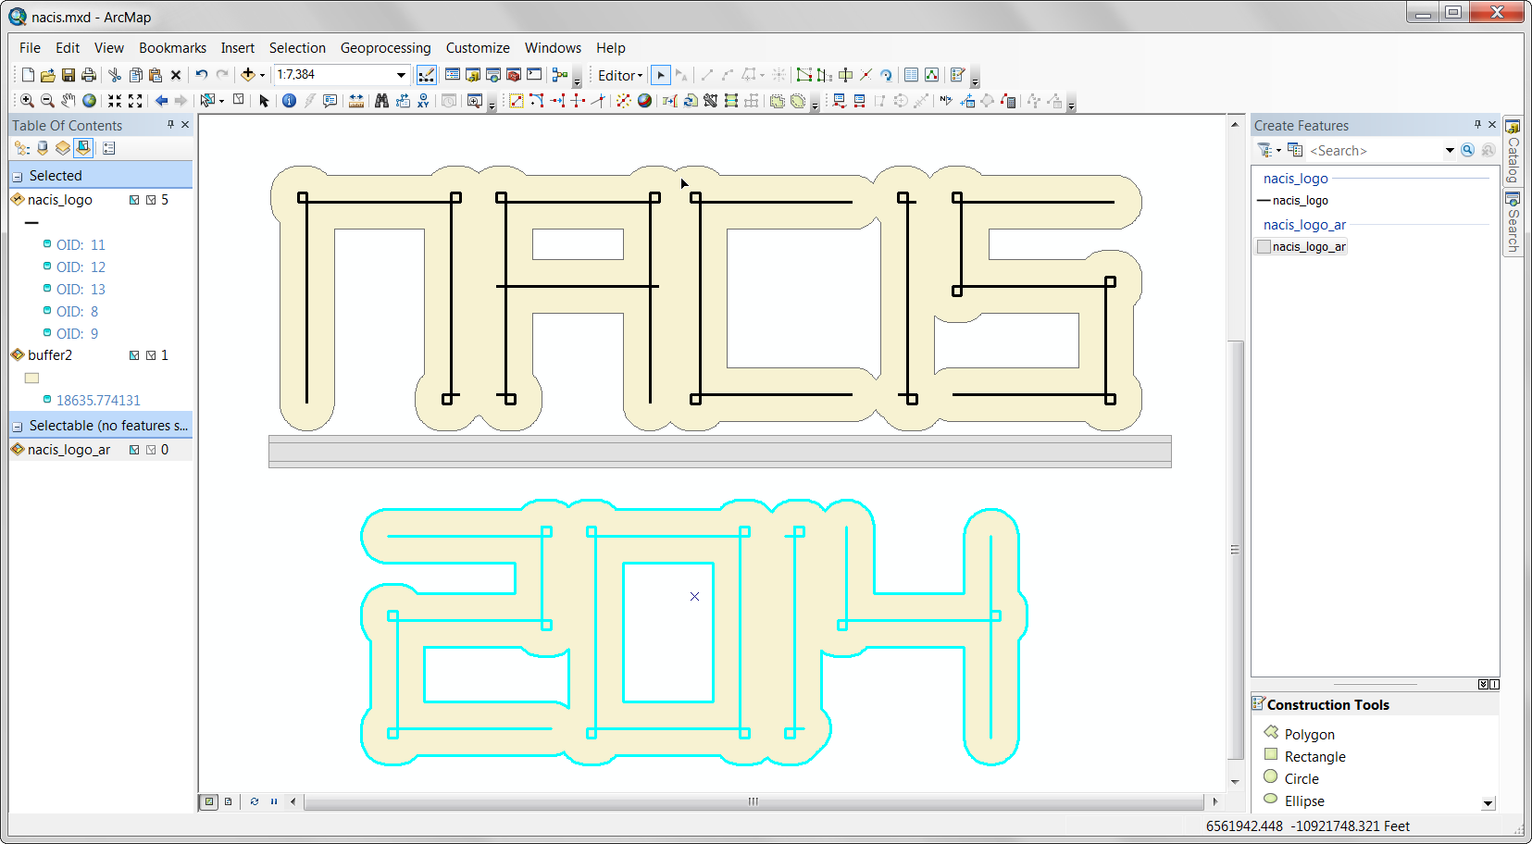This screenshot has width=1532, height=844.
Task: Open a map document with folder icon
Action: point(48,75)
